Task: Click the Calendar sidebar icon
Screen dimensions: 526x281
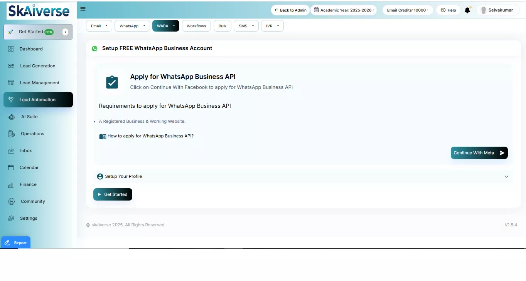Action: coord(11,167)
